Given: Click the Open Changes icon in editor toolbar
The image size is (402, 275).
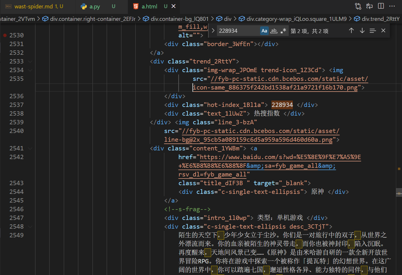Looking at the screenshot, I should [x=358, y=6].
